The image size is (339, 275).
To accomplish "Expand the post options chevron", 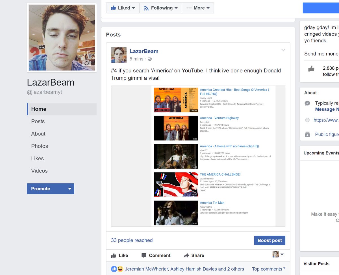I will coord(283,50).
